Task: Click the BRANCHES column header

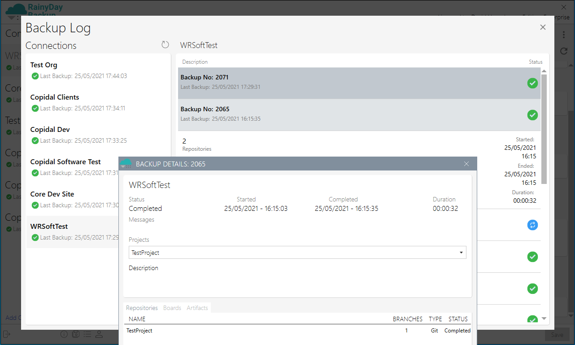Action: [408, 319]
